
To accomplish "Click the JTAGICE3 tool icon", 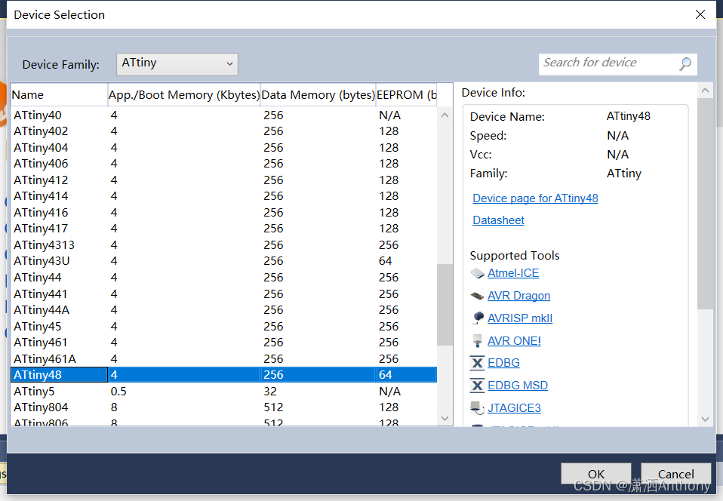I will point(477,407).
